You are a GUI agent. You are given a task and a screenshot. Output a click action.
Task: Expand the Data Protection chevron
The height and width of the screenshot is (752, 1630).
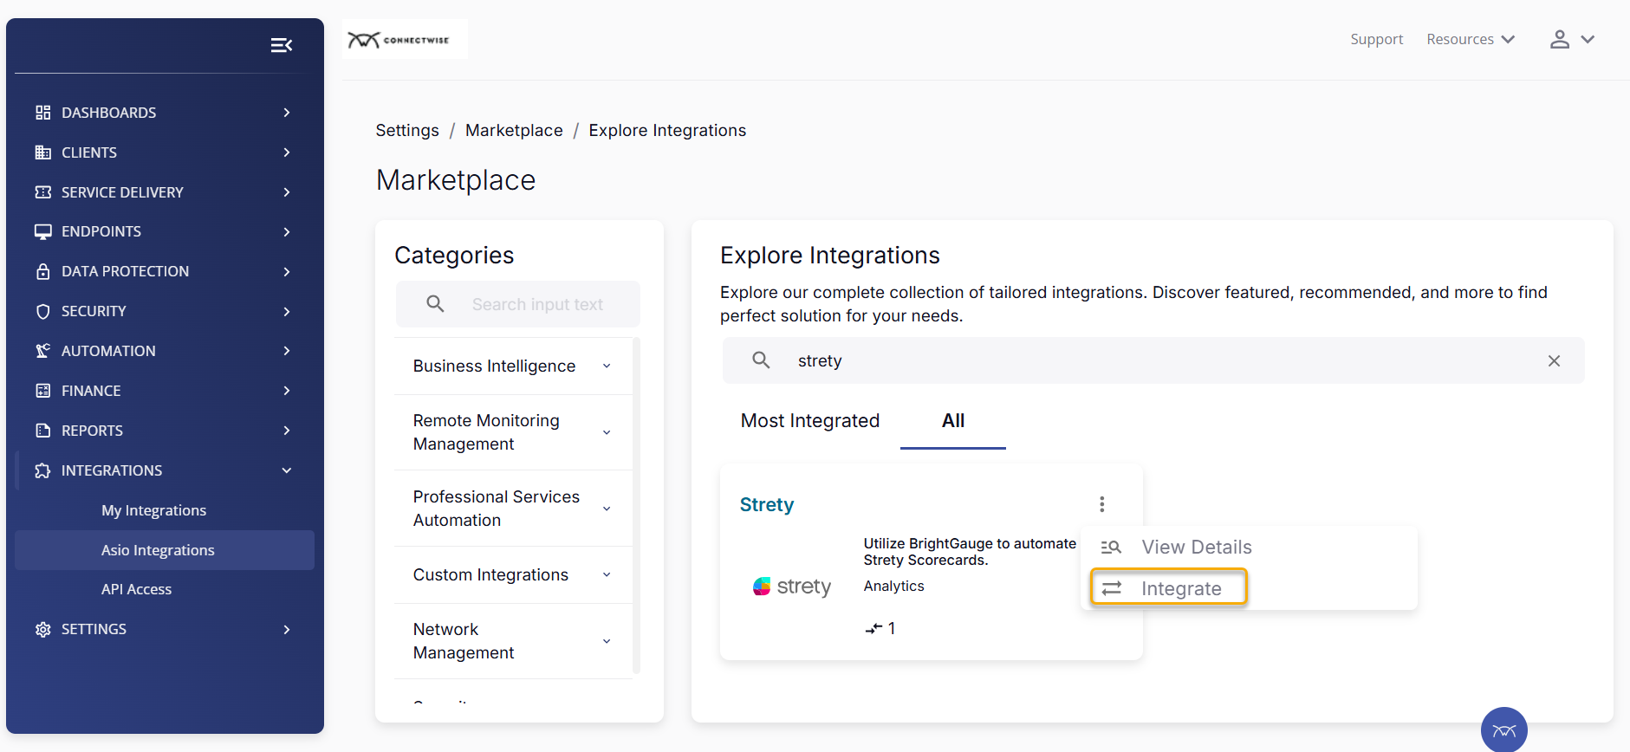click(287, 271)
